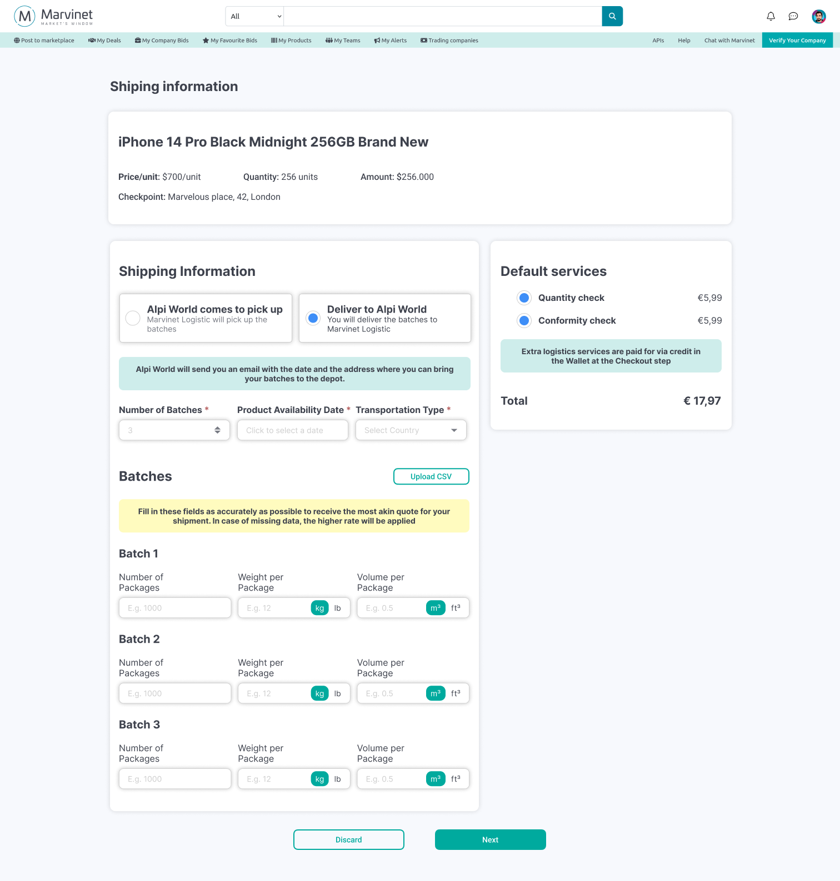This screenshot has width=840, height=881.
Task: Go to My Deals
Action: (104, 41)
